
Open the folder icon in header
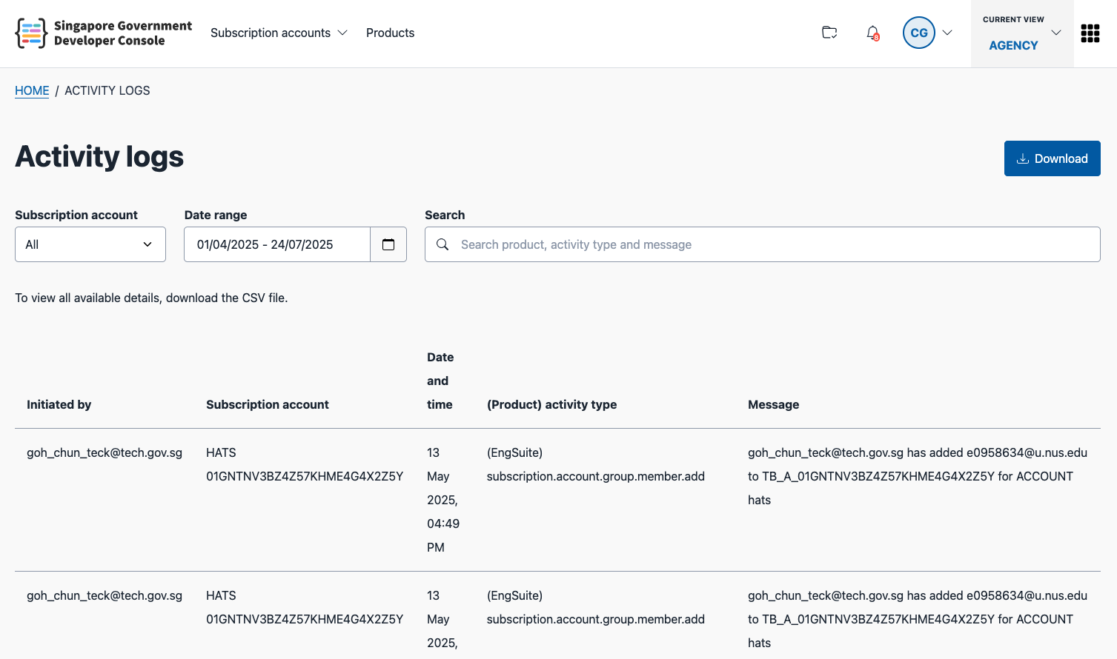tap(829, 33)
